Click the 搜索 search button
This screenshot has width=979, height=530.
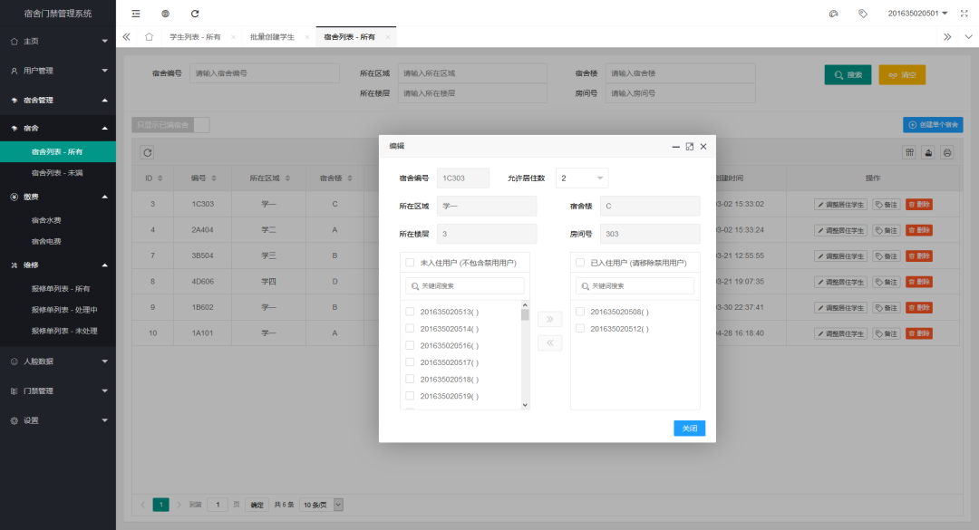[847, 74]
